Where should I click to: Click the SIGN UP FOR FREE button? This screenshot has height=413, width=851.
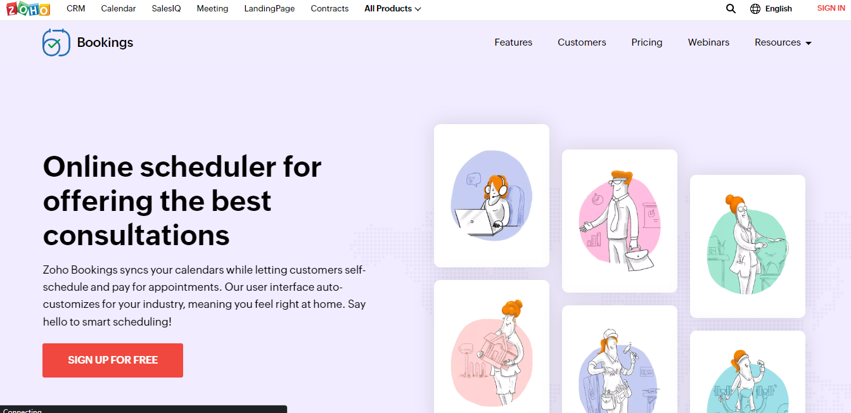tap(113, 360)
